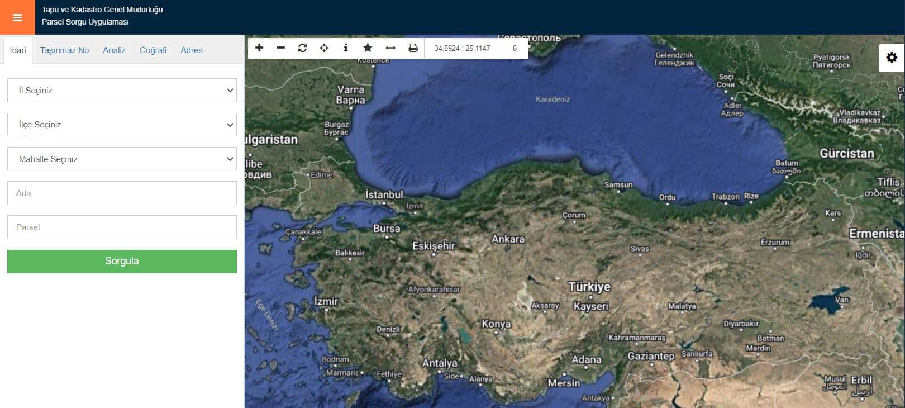Zoom in with the plus icon
Screen dimensions: 905x408
tap(259, 48)
